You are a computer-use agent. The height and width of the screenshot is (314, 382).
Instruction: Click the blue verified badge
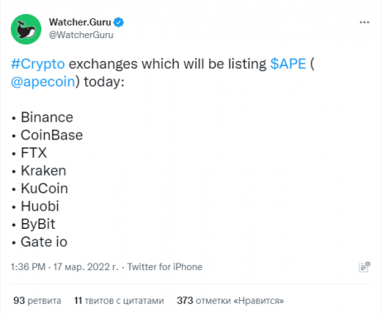[118, 22]
